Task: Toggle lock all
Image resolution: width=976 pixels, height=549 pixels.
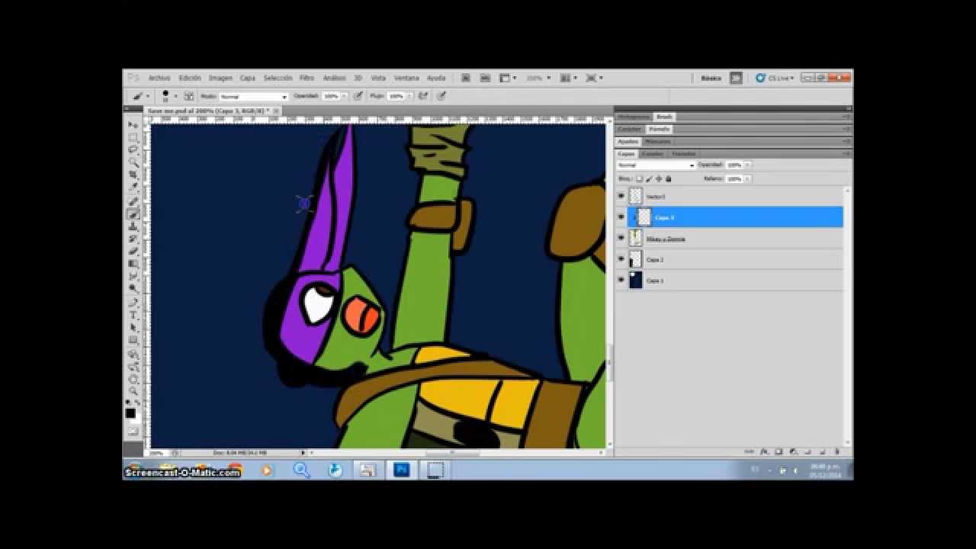Action: pyautogui.click(x=669, y=178)
